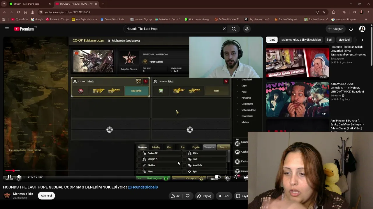The image size is (373, 209).
Task: Expand the tab search dropdown arrow
Action: 4,4
